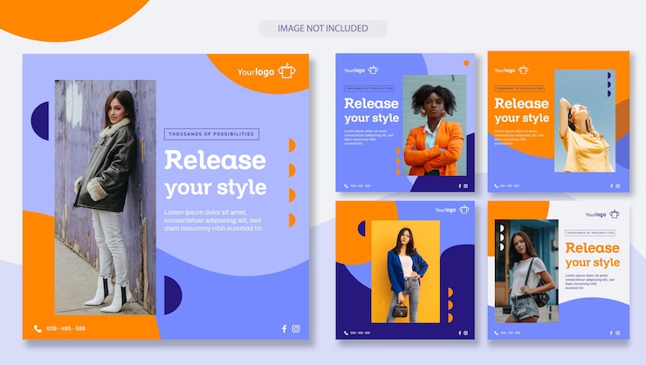Click the lorem ipsum paragraph on the white card
Viewport: 646px width, 365px height.
[x=589, y=281]
